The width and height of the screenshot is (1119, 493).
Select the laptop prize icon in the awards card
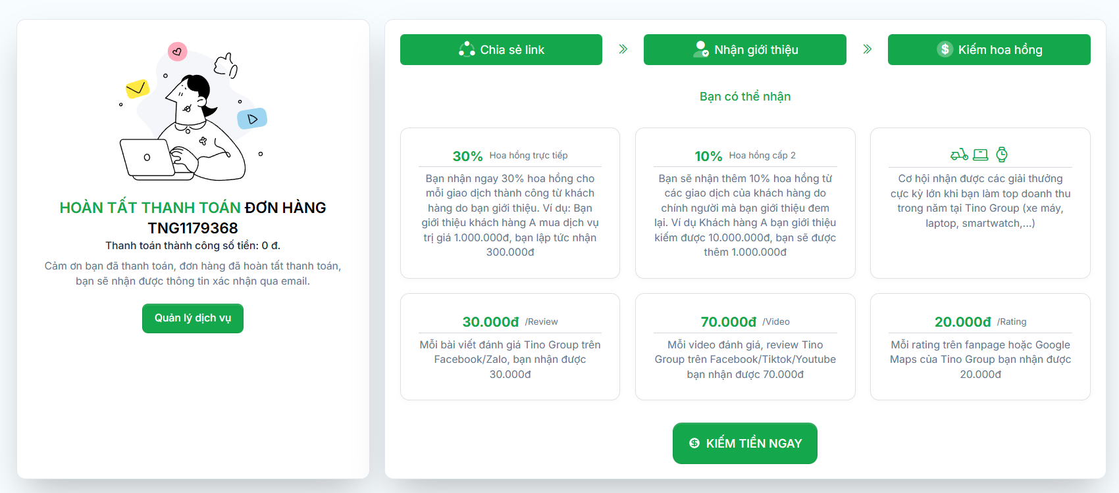[x=981, y=154]
